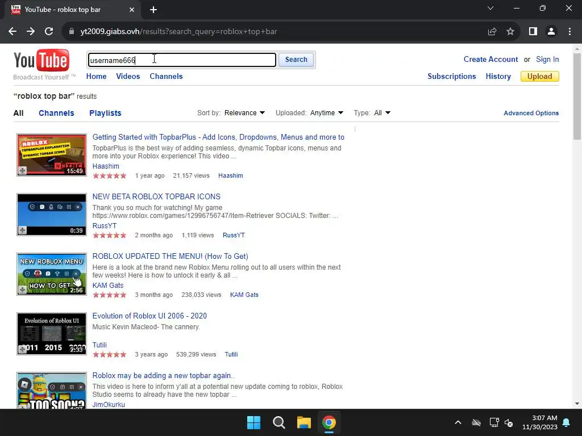Open the tab search chevron in title bar
582x436 pixels.
coord(490,8)
